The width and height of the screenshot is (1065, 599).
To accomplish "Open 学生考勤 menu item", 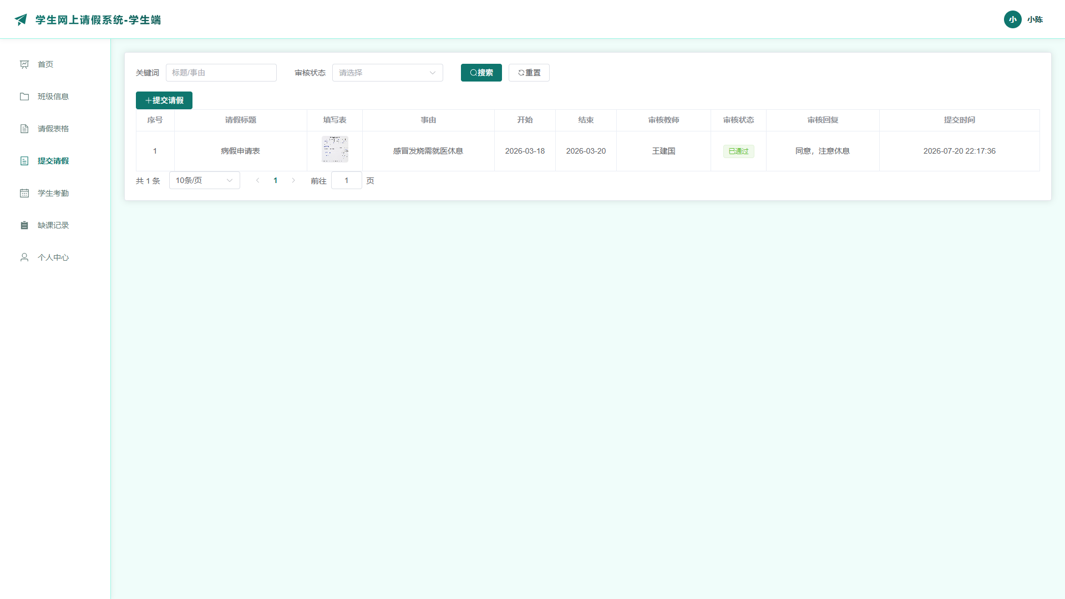I will [55, 193].
